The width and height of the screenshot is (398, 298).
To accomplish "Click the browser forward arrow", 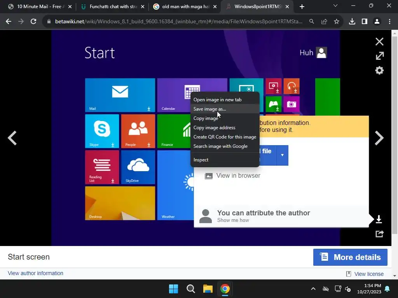I will [21, 22].
